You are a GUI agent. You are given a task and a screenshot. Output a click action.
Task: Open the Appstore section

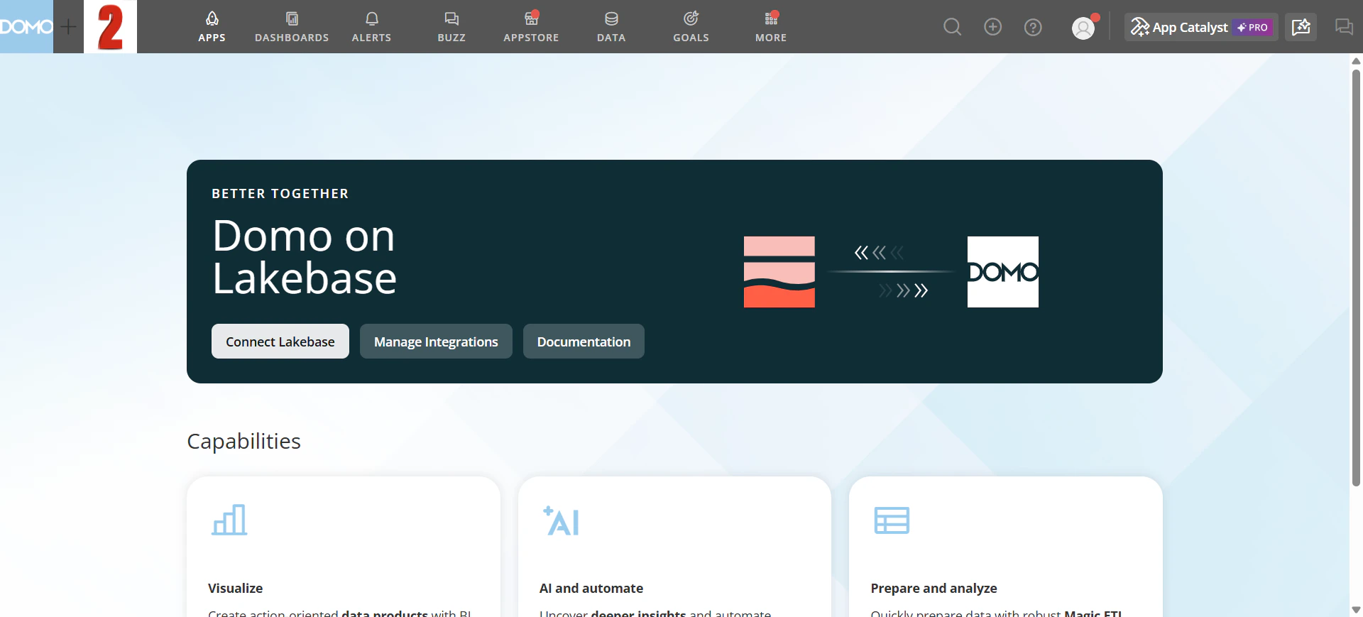(531, 27)
